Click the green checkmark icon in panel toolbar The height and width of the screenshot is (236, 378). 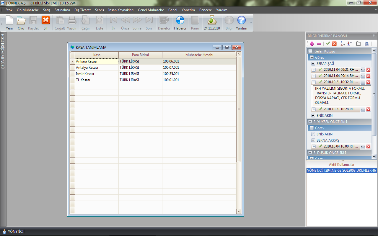328,44
